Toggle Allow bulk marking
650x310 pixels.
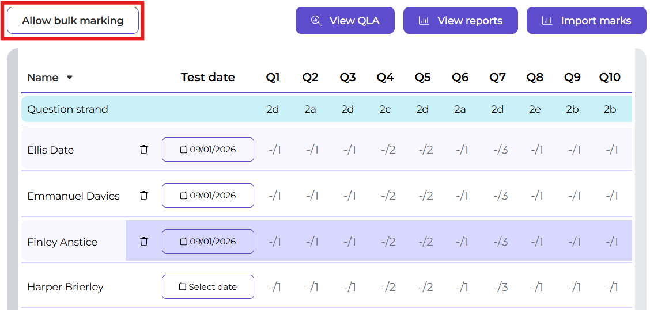73,21
